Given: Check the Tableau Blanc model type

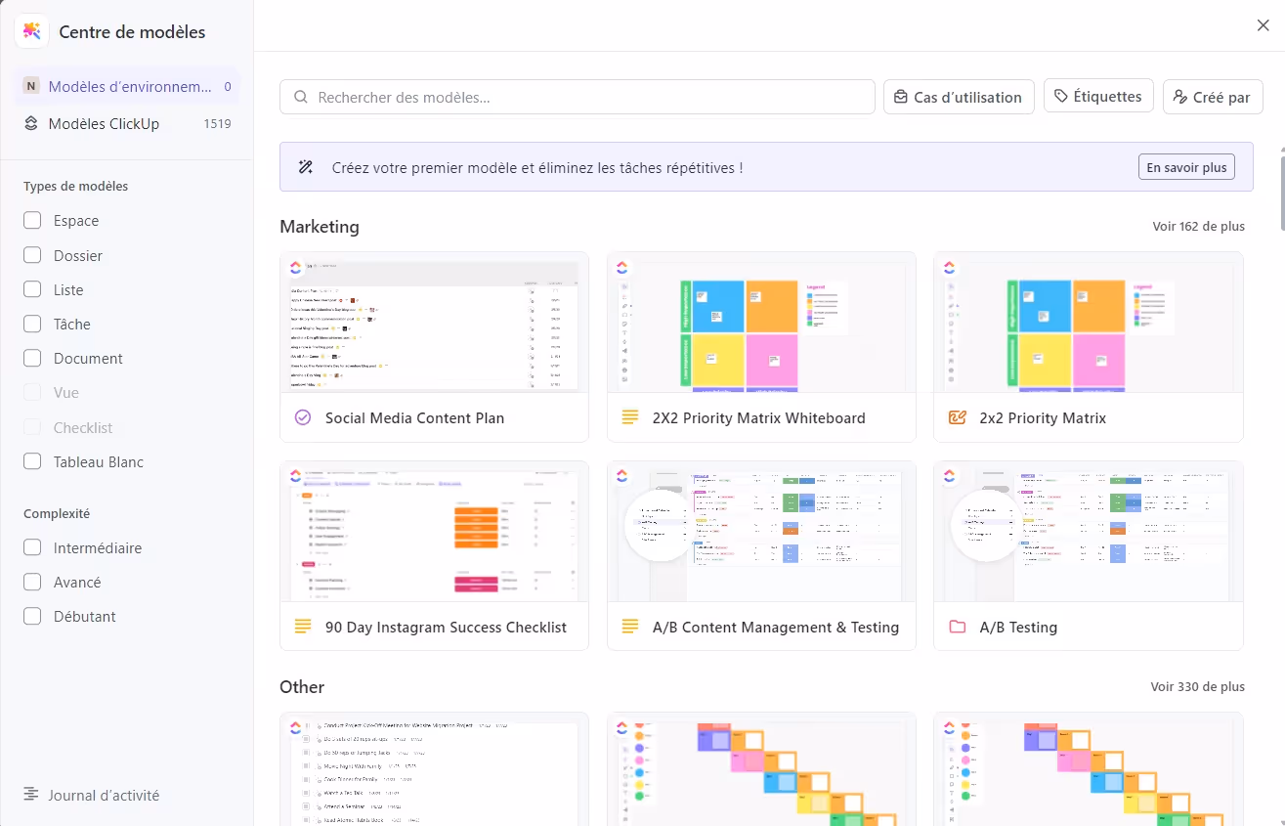Looking at the screenshot, I should [32, 461].
